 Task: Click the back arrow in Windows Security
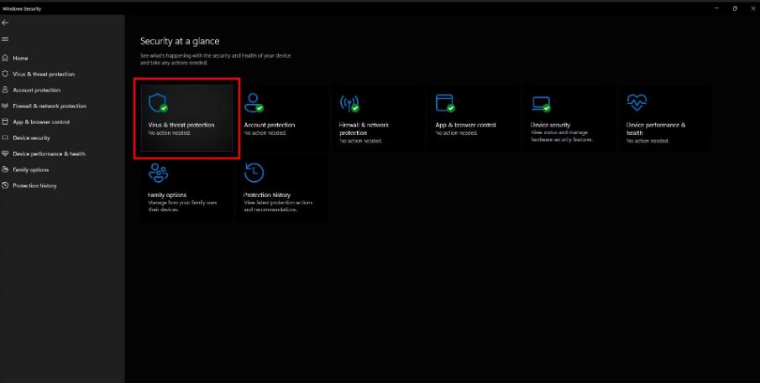tap(5, 23)
